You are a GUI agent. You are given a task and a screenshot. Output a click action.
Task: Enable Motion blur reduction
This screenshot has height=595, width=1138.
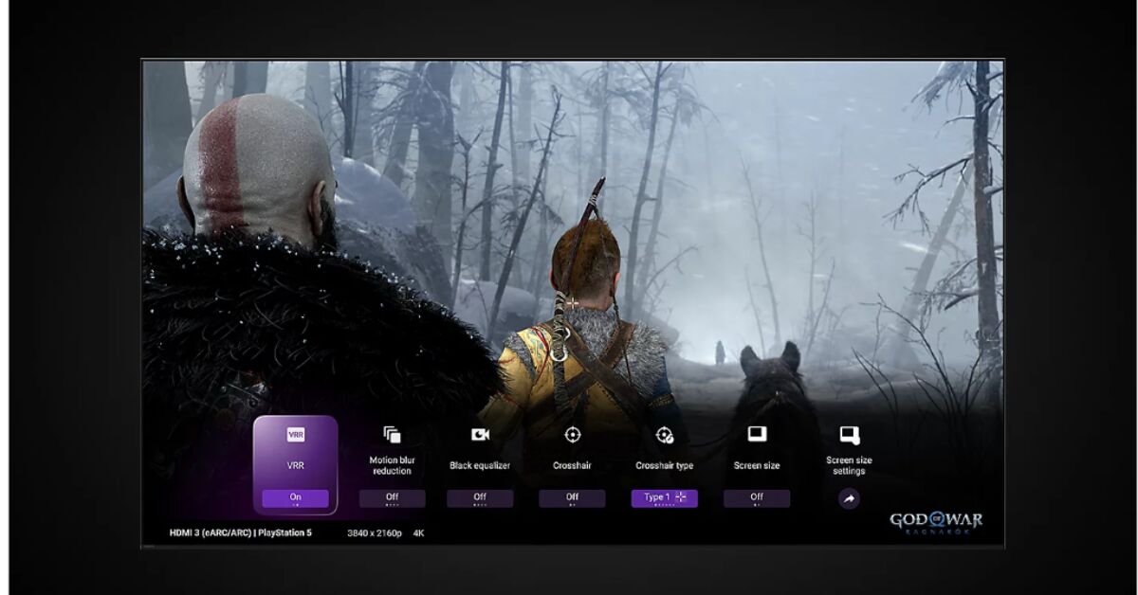point(391,497)
